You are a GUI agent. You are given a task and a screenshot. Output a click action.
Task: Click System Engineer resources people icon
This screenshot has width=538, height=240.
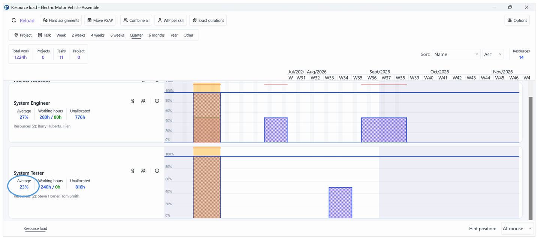[143, 101]
